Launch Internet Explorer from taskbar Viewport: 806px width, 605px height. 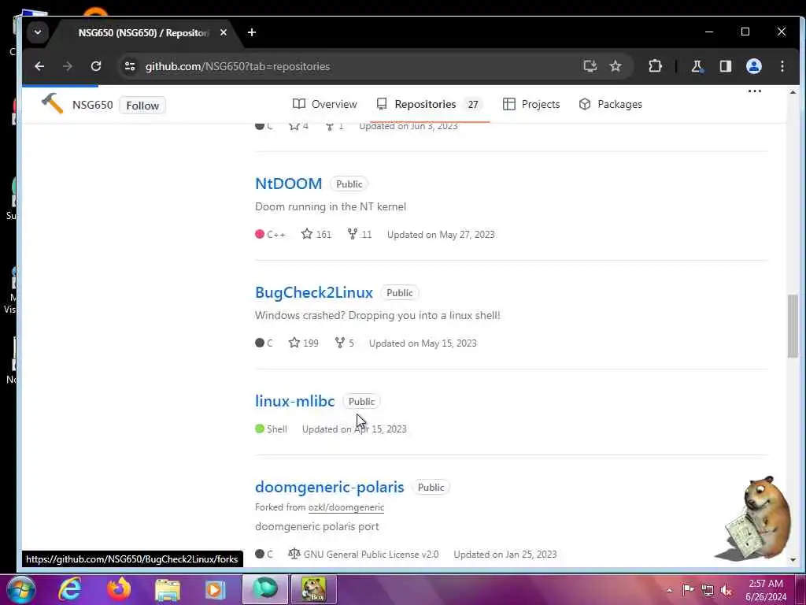click(x=70, y=589)
